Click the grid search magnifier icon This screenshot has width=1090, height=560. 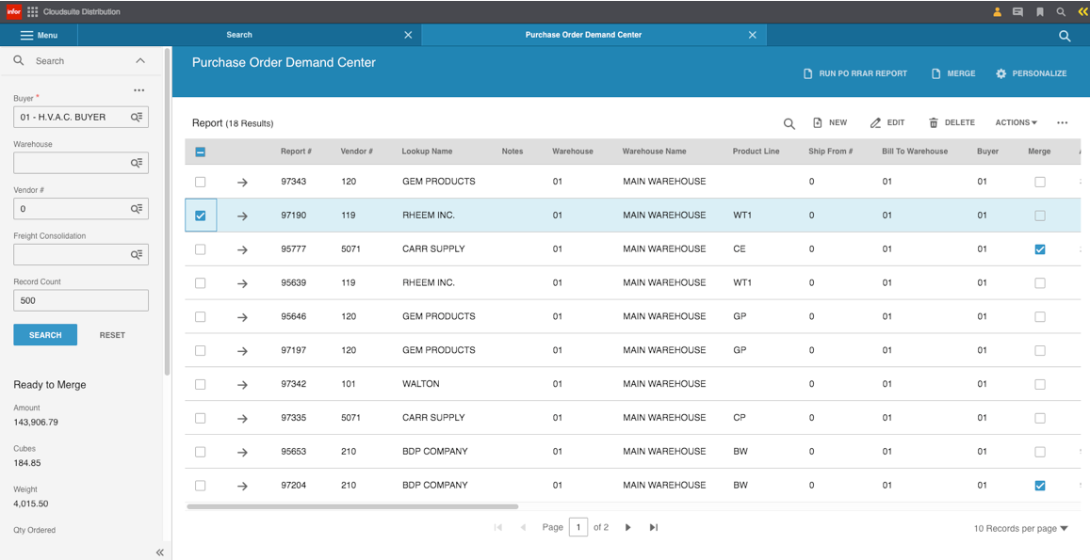pos(789,123)
